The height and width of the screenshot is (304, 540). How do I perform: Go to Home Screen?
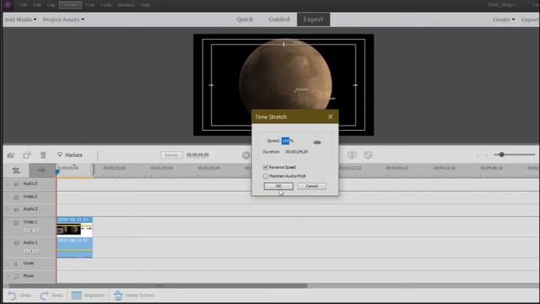[134, 296]
